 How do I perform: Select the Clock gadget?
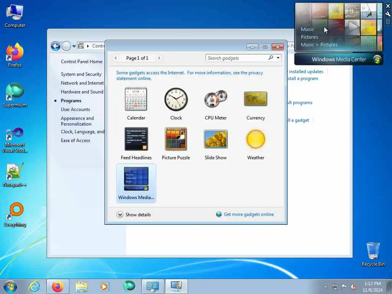[176, 104]
